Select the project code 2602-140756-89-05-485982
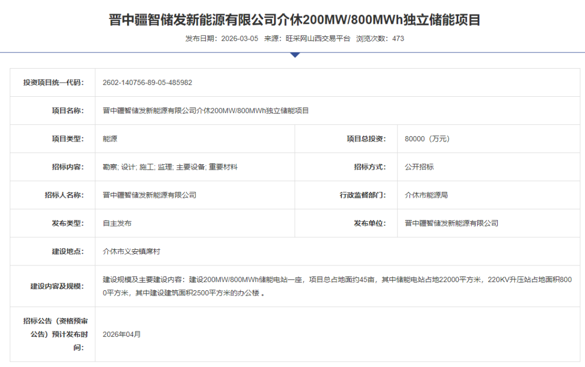 [147, 83]
